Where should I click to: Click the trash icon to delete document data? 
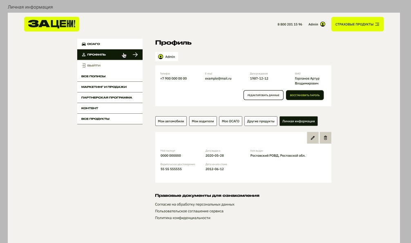click(325, 138)
